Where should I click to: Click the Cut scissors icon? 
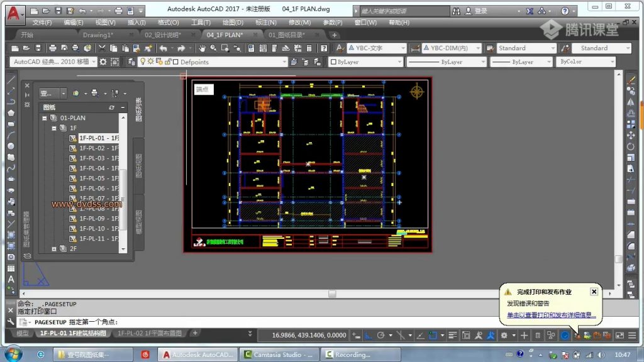pos(102,48)
